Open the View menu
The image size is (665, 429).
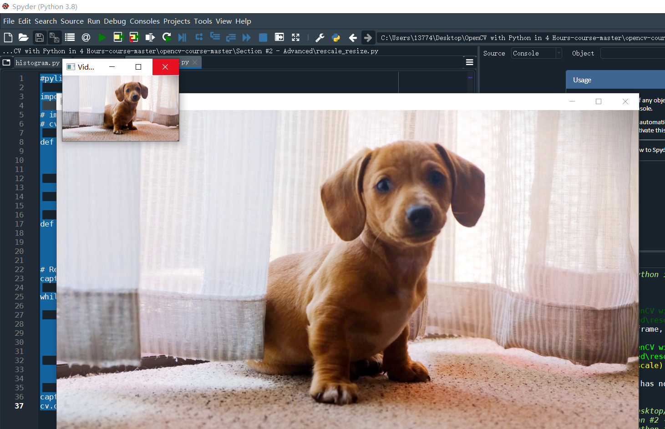pos(223,21)
